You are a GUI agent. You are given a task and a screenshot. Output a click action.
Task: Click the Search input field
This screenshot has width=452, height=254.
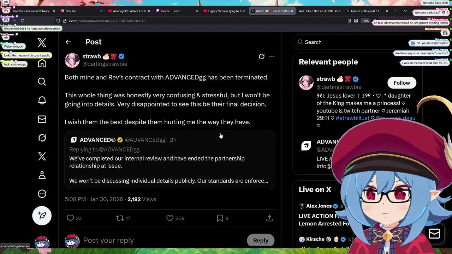pos(357,42)
